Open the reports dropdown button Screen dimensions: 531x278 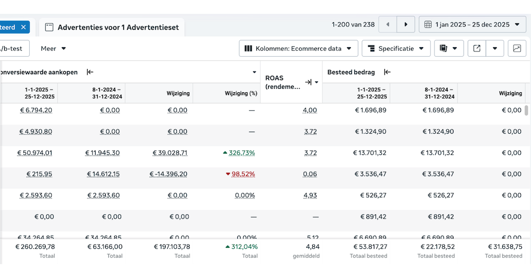point(449,48)
